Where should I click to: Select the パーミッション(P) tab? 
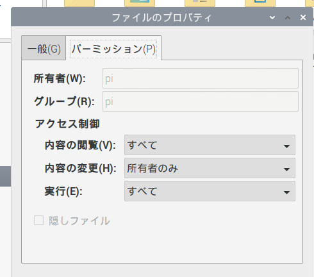point(113,49)
